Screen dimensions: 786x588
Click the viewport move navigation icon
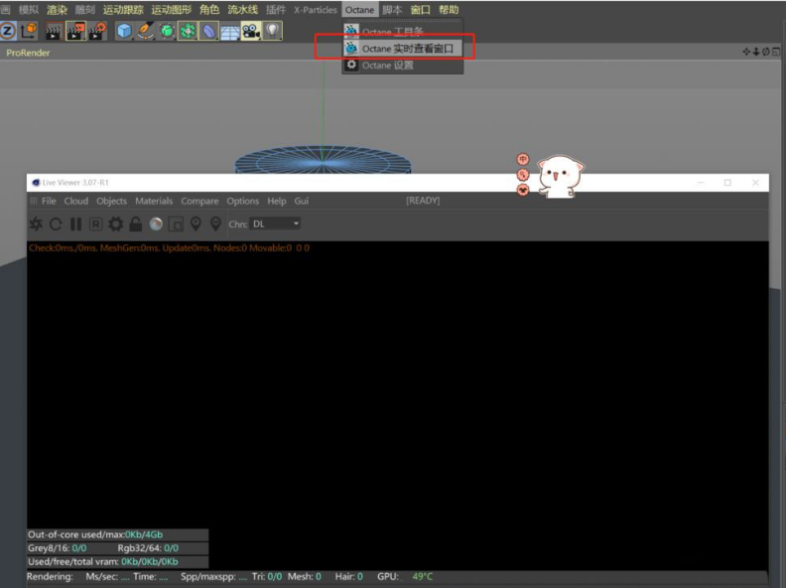[x=746, y=52]
